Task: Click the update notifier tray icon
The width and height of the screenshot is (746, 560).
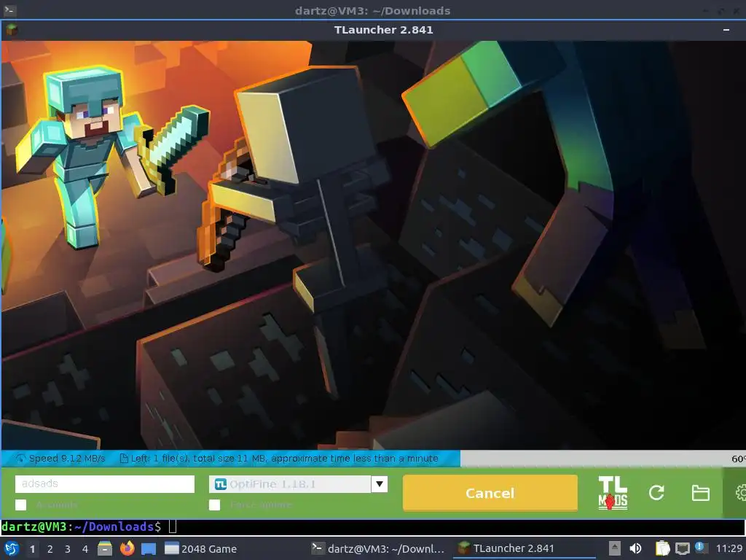Action: click(x=700, y=547)
